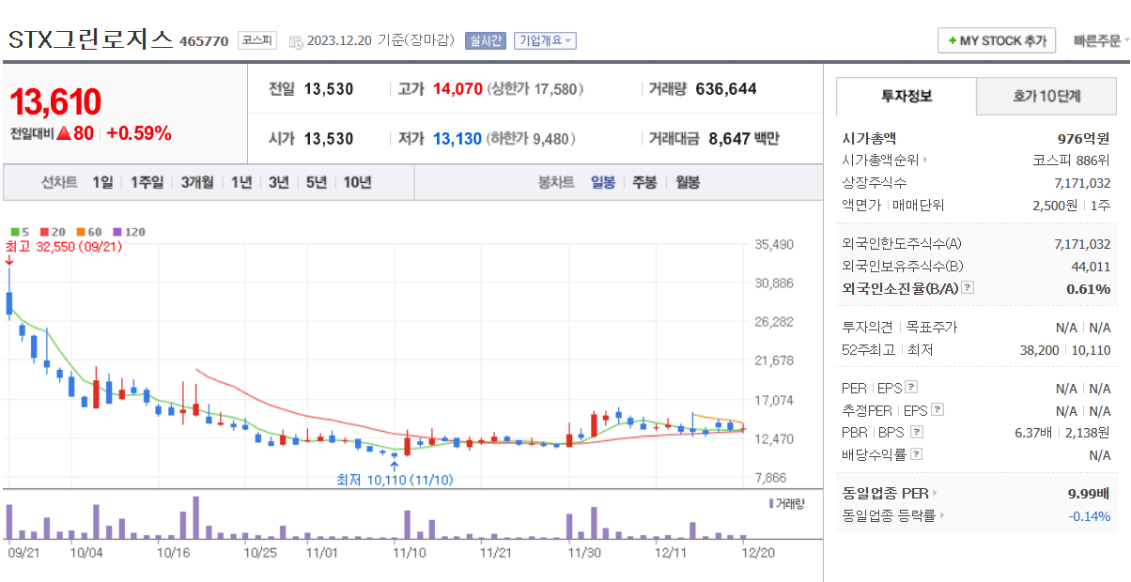Select the 3년 line chart period
Screen dimensions: 1131x582
(278, 182)
